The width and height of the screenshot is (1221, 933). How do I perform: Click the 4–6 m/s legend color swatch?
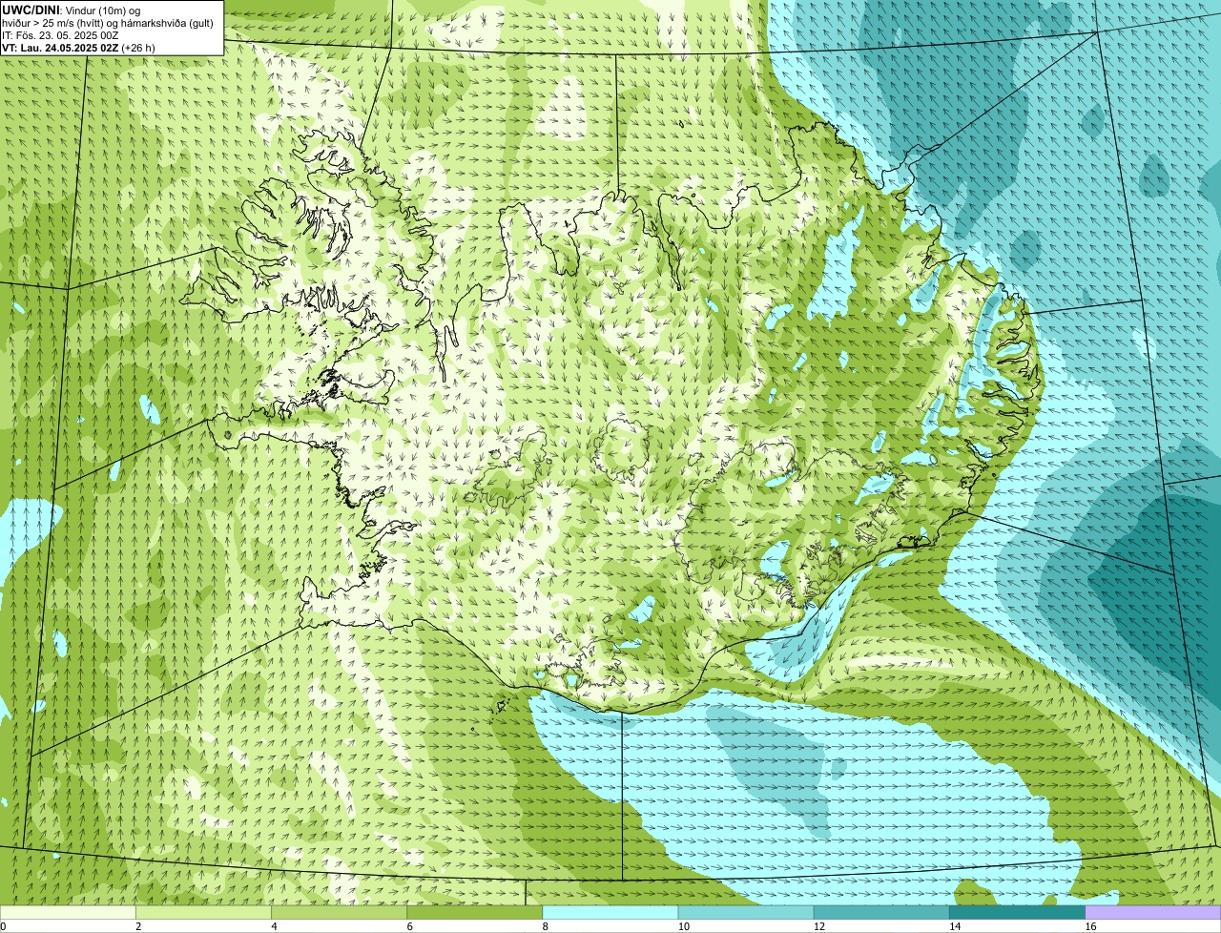[x=339, y=912]
